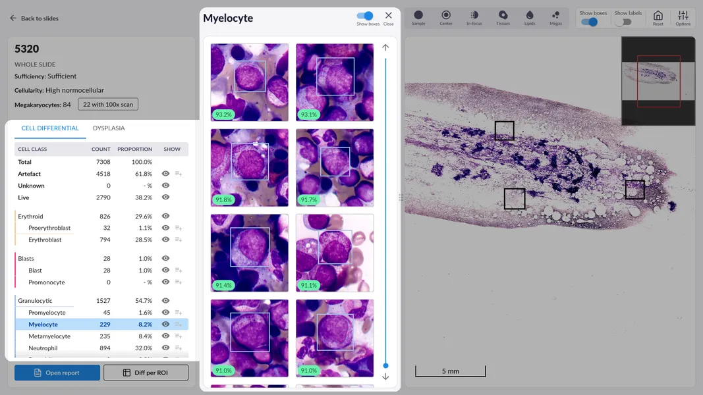Click add-to-list icon for Promyelocyte row
The image size is (703, 395).
click(179, 313)
